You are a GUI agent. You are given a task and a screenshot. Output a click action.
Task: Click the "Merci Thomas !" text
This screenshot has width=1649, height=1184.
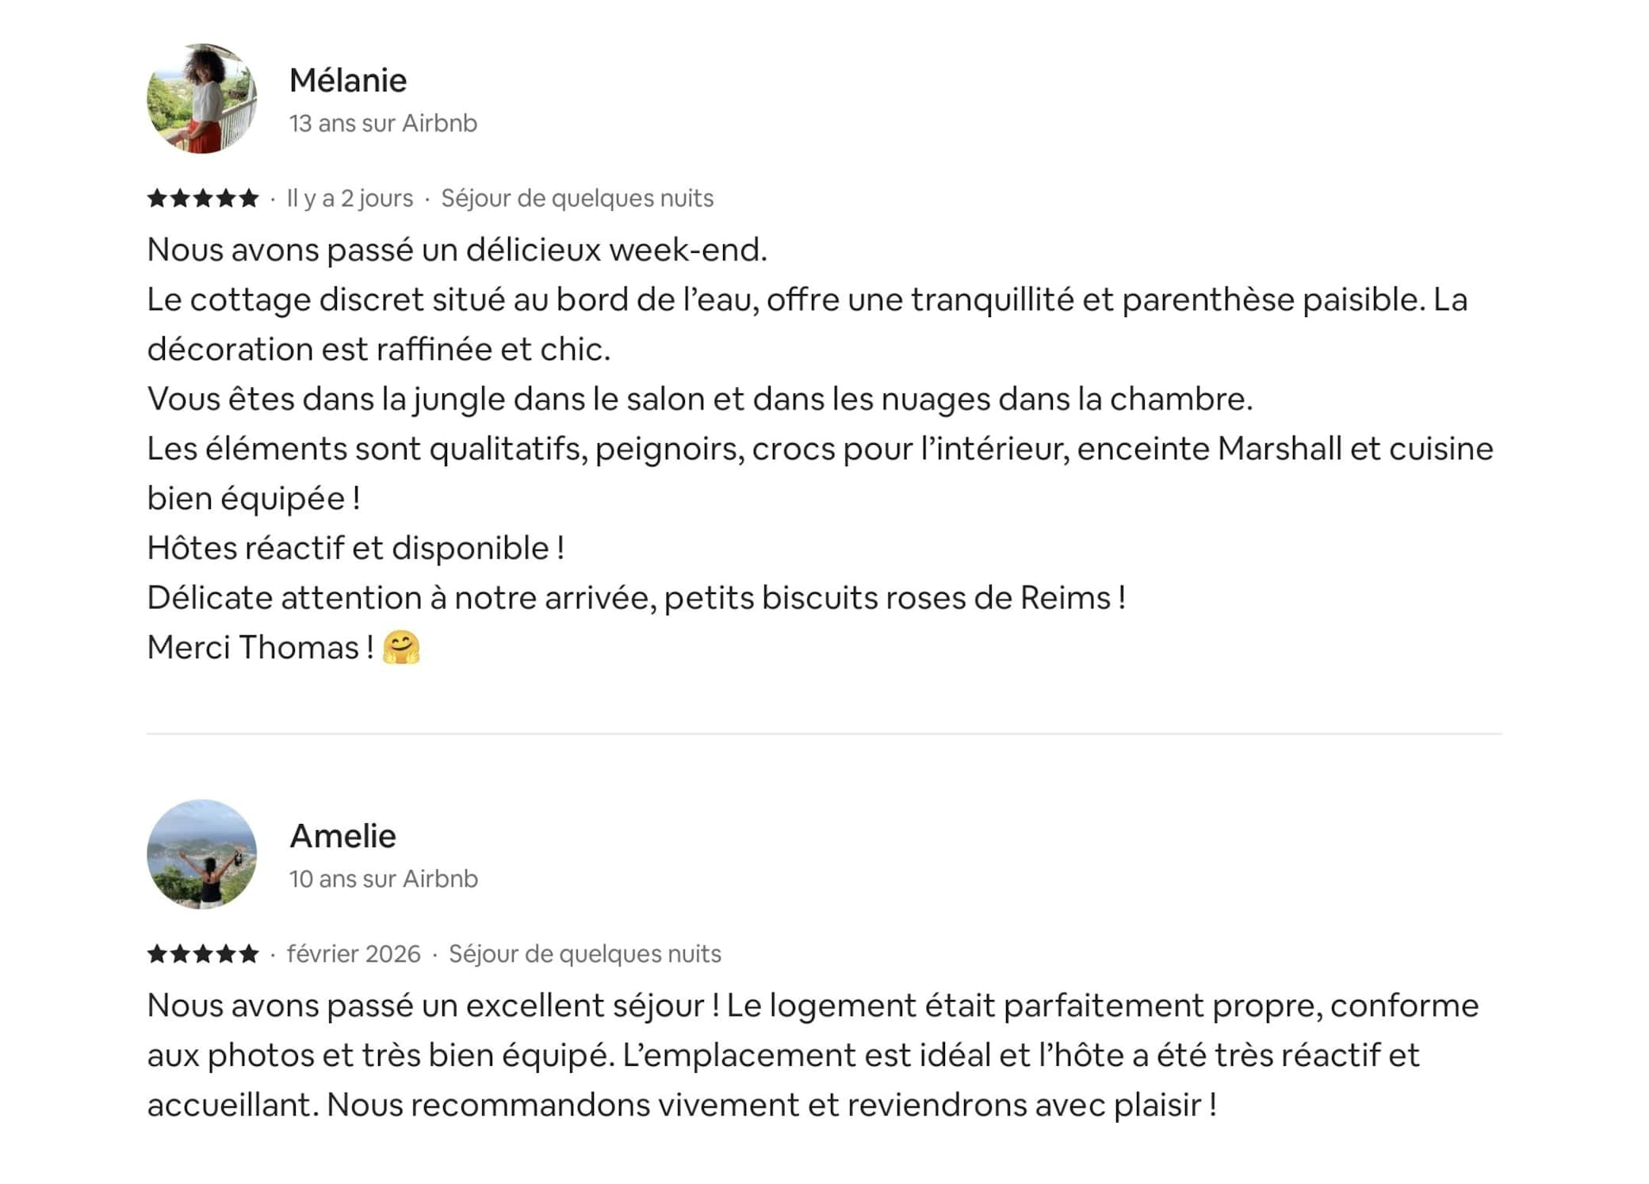pyautogui.click(x=260, y=647)
